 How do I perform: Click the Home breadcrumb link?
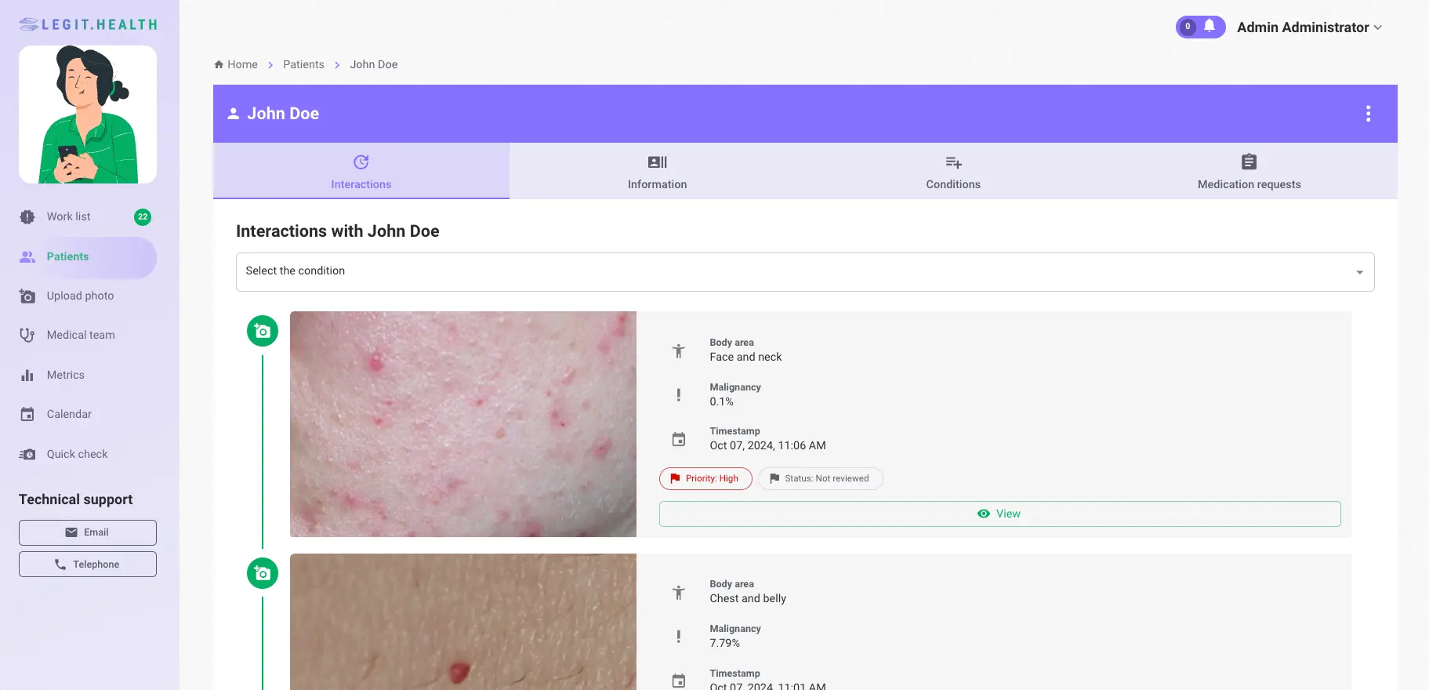pos(241,64)
